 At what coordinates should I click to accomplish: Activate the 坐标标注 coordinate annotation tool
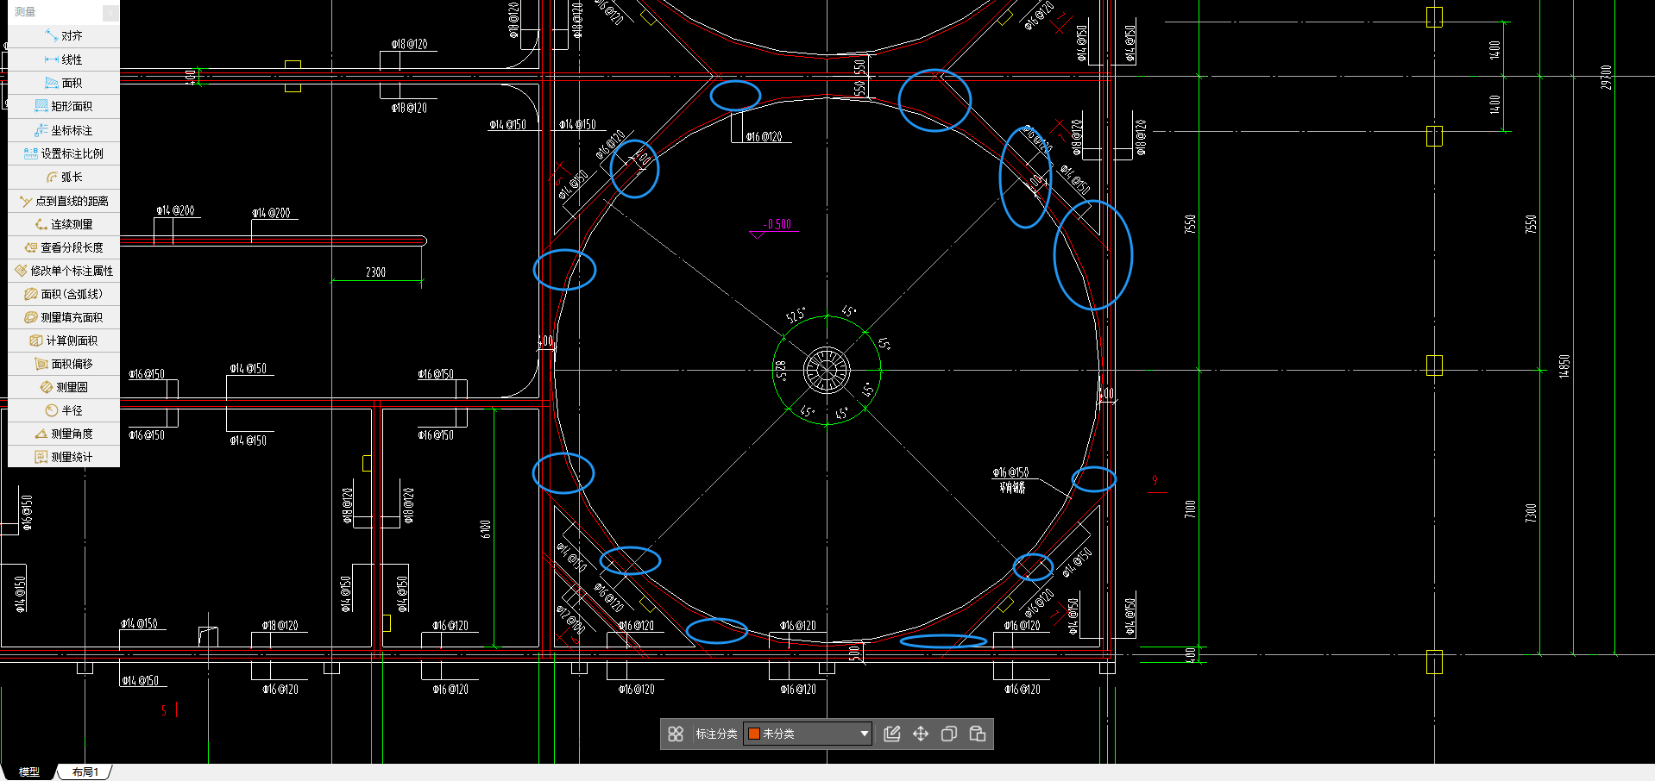pos(64,130)
